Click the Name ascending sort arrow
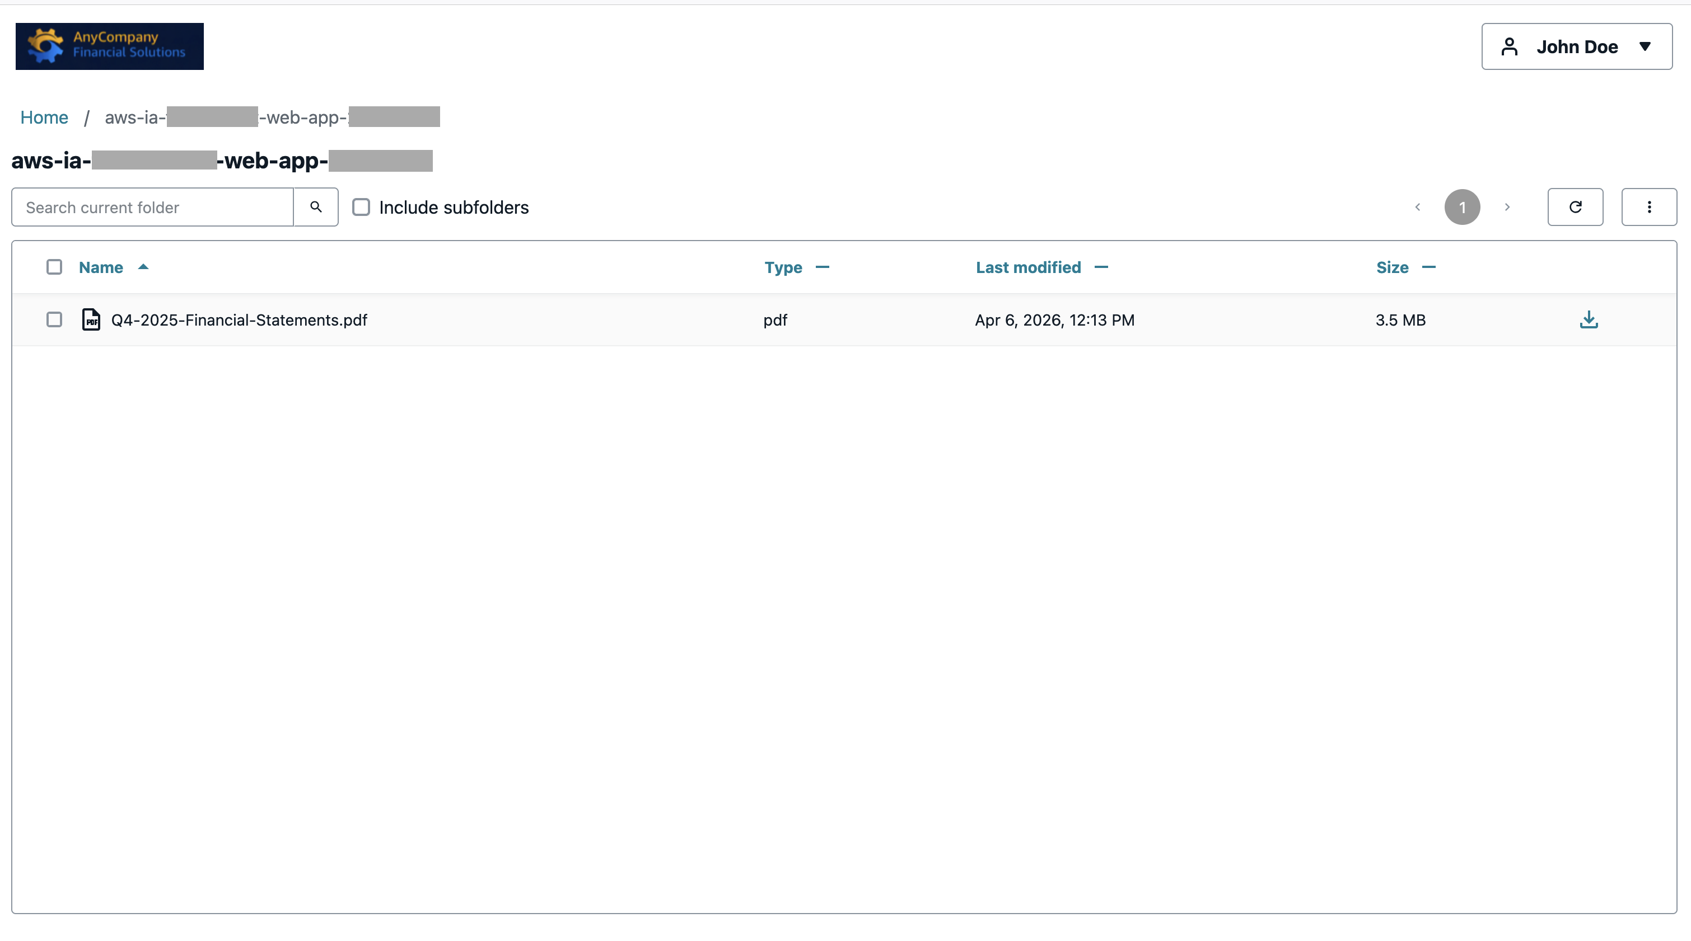This screenshot has width=1691, height=941. tap(143, 267)
